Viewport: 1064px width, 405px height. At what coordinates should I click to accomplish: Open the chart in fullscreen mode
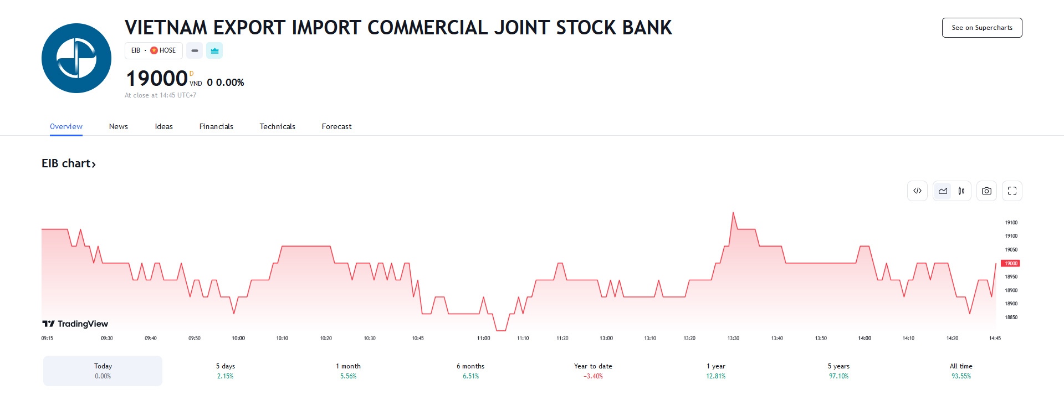1012,191
